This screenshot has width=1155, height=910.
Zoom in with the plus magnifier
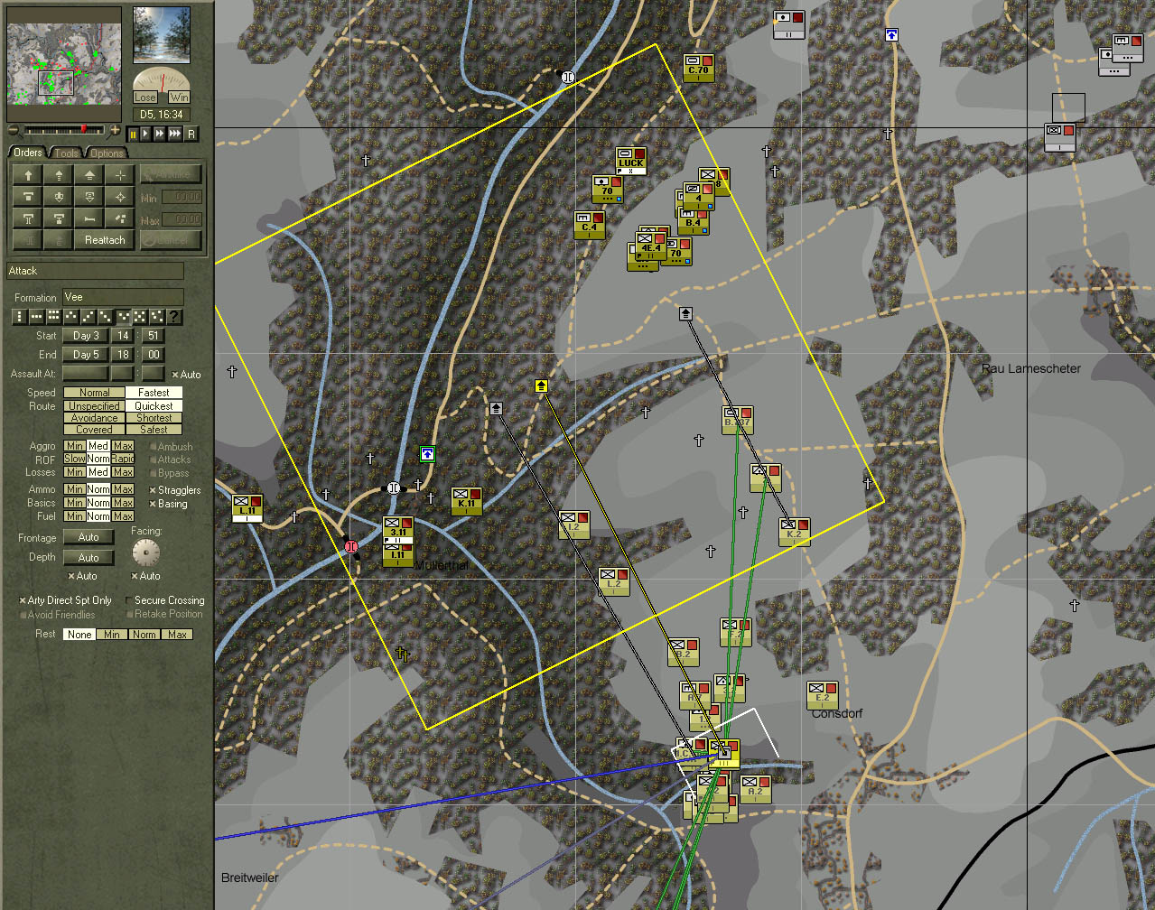(115, 131)
